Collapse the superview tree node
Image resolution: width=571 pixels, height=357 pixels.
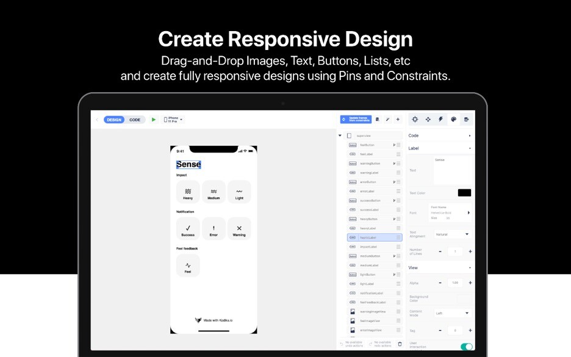[340, 135]
